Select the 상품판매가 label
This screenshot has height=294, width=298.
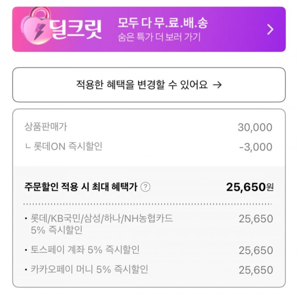coord(46,126)
